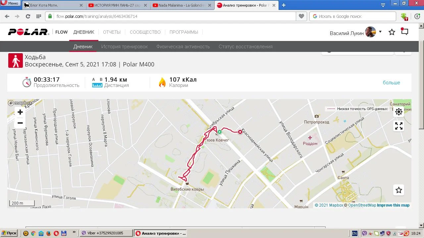Click the user profile avatar
Viewport: 424px width, 238px height.
click(370, 32)
